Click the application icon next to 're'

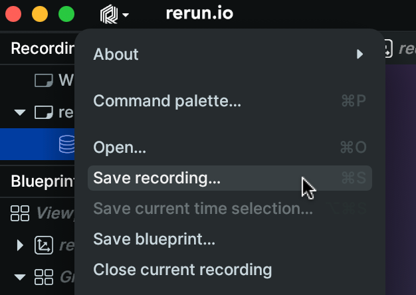click(x=43, y=112)
